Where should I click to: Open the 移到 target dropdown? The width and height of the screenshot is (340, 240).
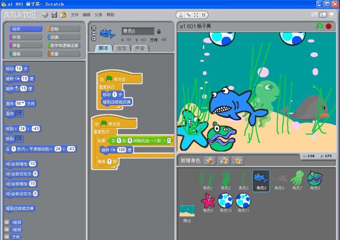click(19, 139)
